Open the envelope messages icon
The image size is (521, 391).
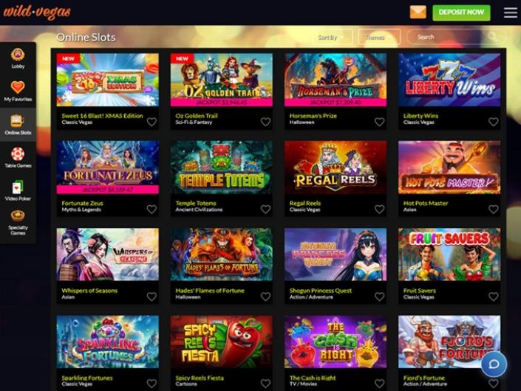point(418,13)
